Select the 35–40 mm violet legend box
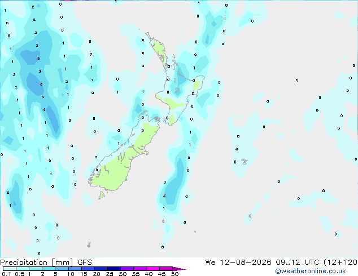 (x=139, y=269)
